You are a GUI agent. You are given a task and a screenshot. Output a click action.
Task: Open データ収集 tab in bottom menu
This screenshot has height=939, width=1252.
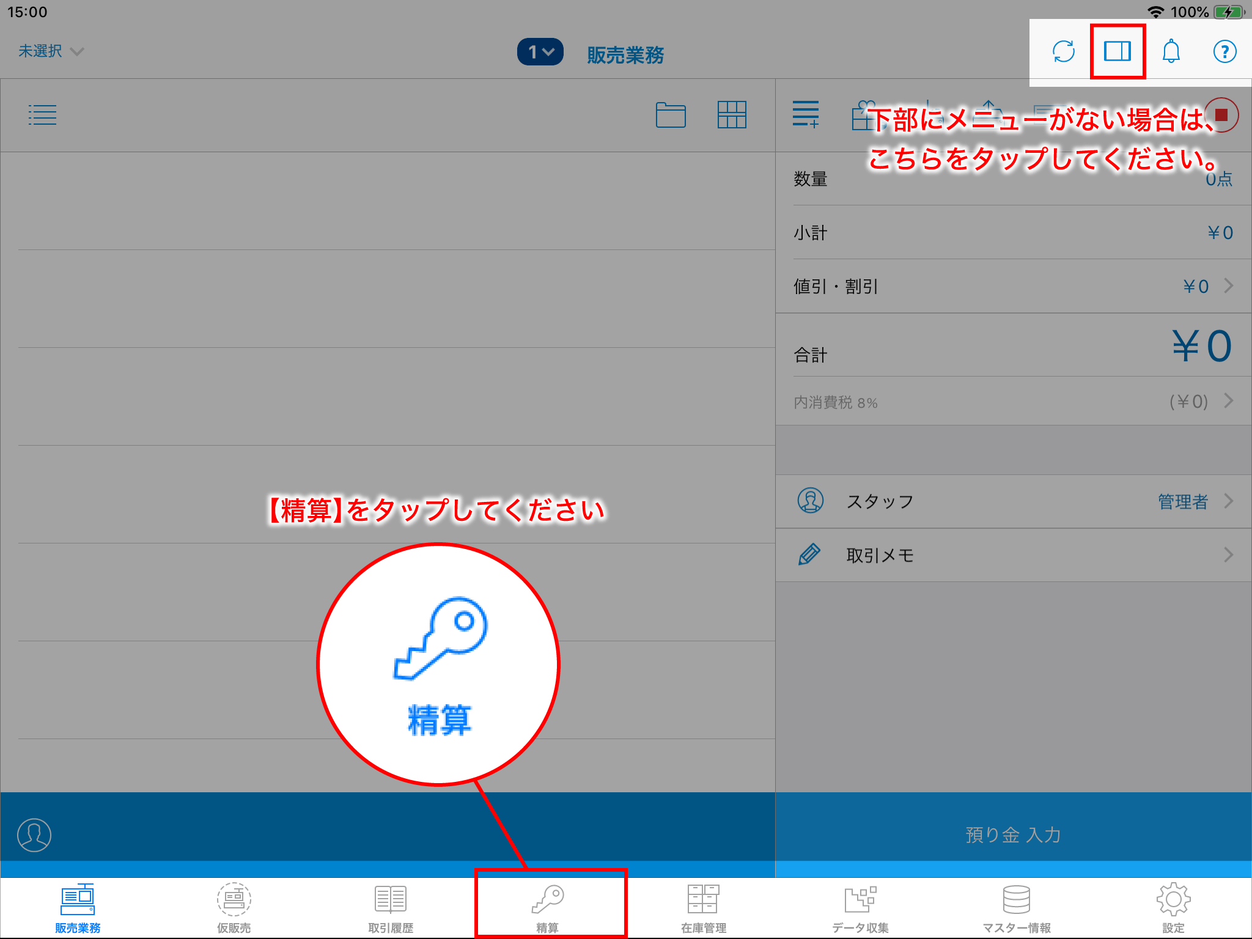(x=860, y=908)
